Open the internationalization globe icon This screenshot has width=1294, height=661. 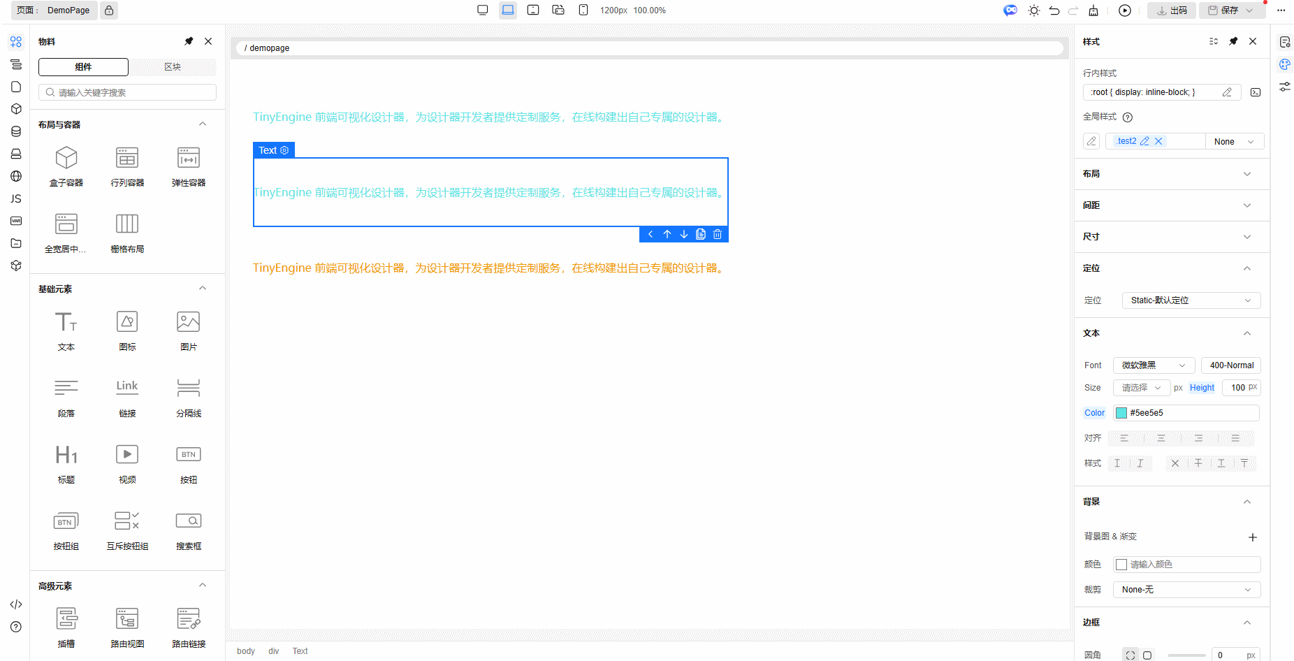pyautogui.click(x=16, y=176)
